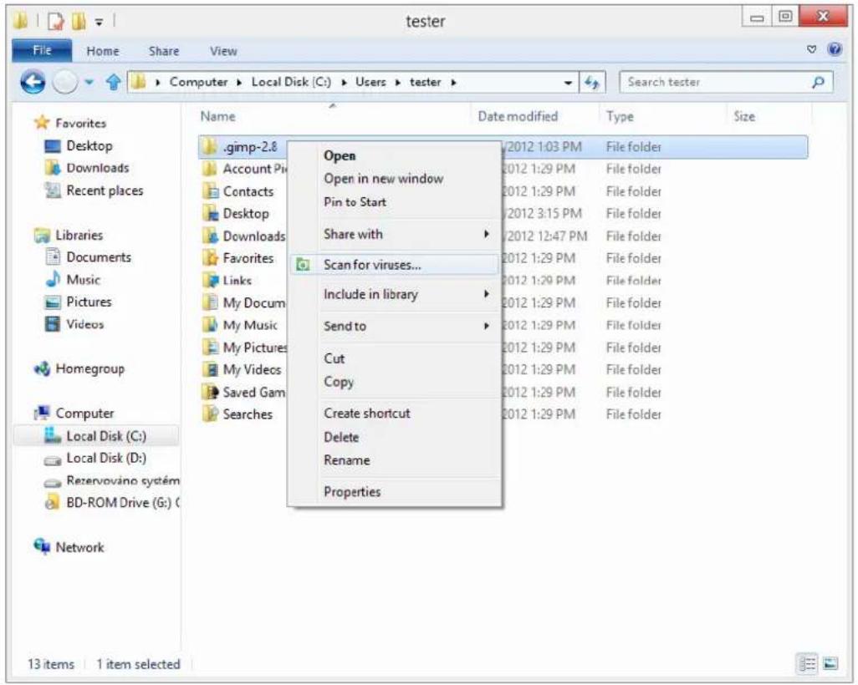This screenshot has width=858, height=685.
Task: Select the Contacts folder icon
Action: [210, 191]
